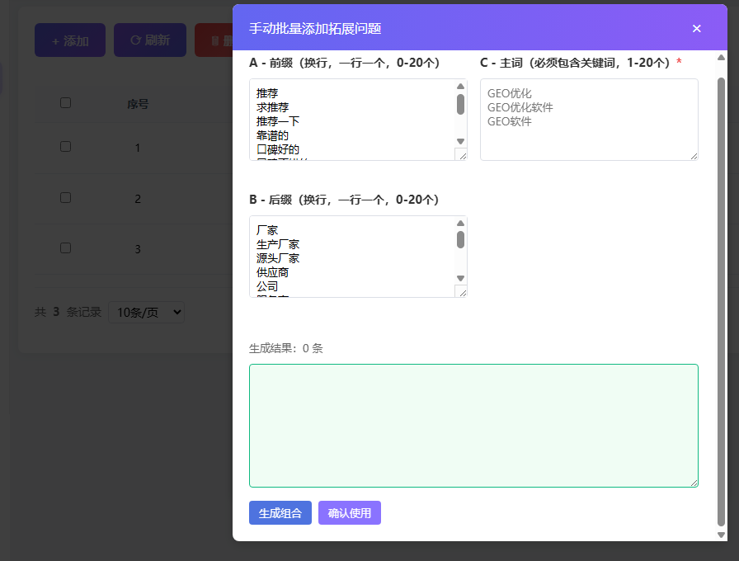The height and width of the screenshot is (561, 739).
Task: Click the A - 前缀 field label
Action: [344, 63]
